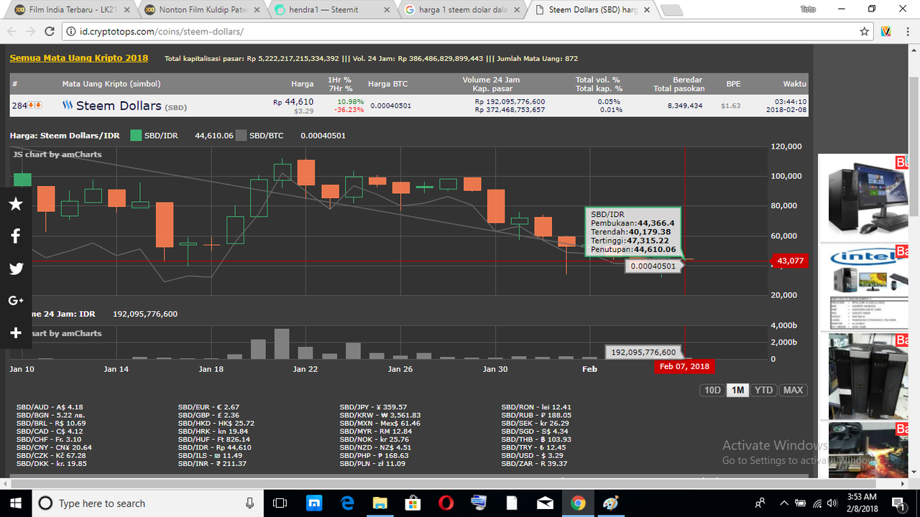Sort table by Harga BTC column header

pyautogui.click(x=387, y=84)
